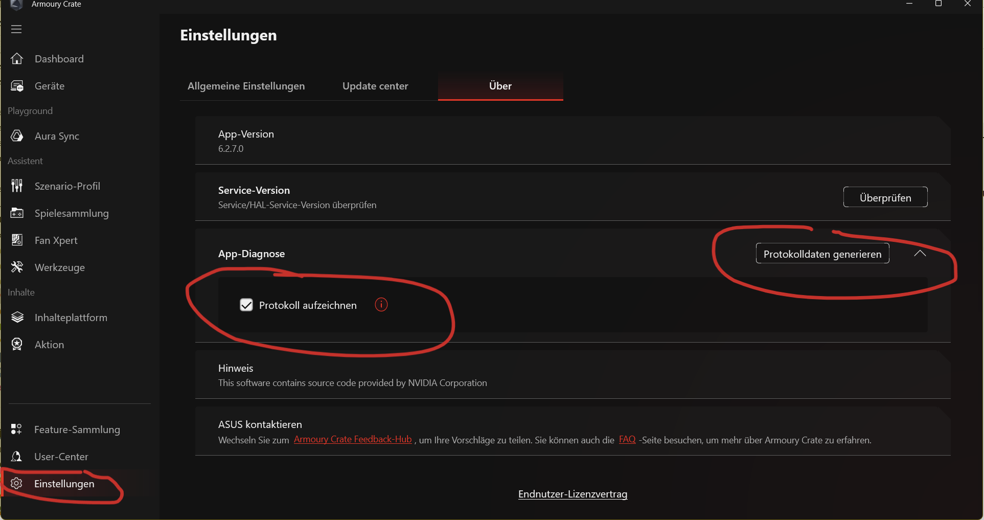The height and width of the screenshot is (520, 984).
Task: Open the hamburger navigation menu
Action: [x=16, y=29]
